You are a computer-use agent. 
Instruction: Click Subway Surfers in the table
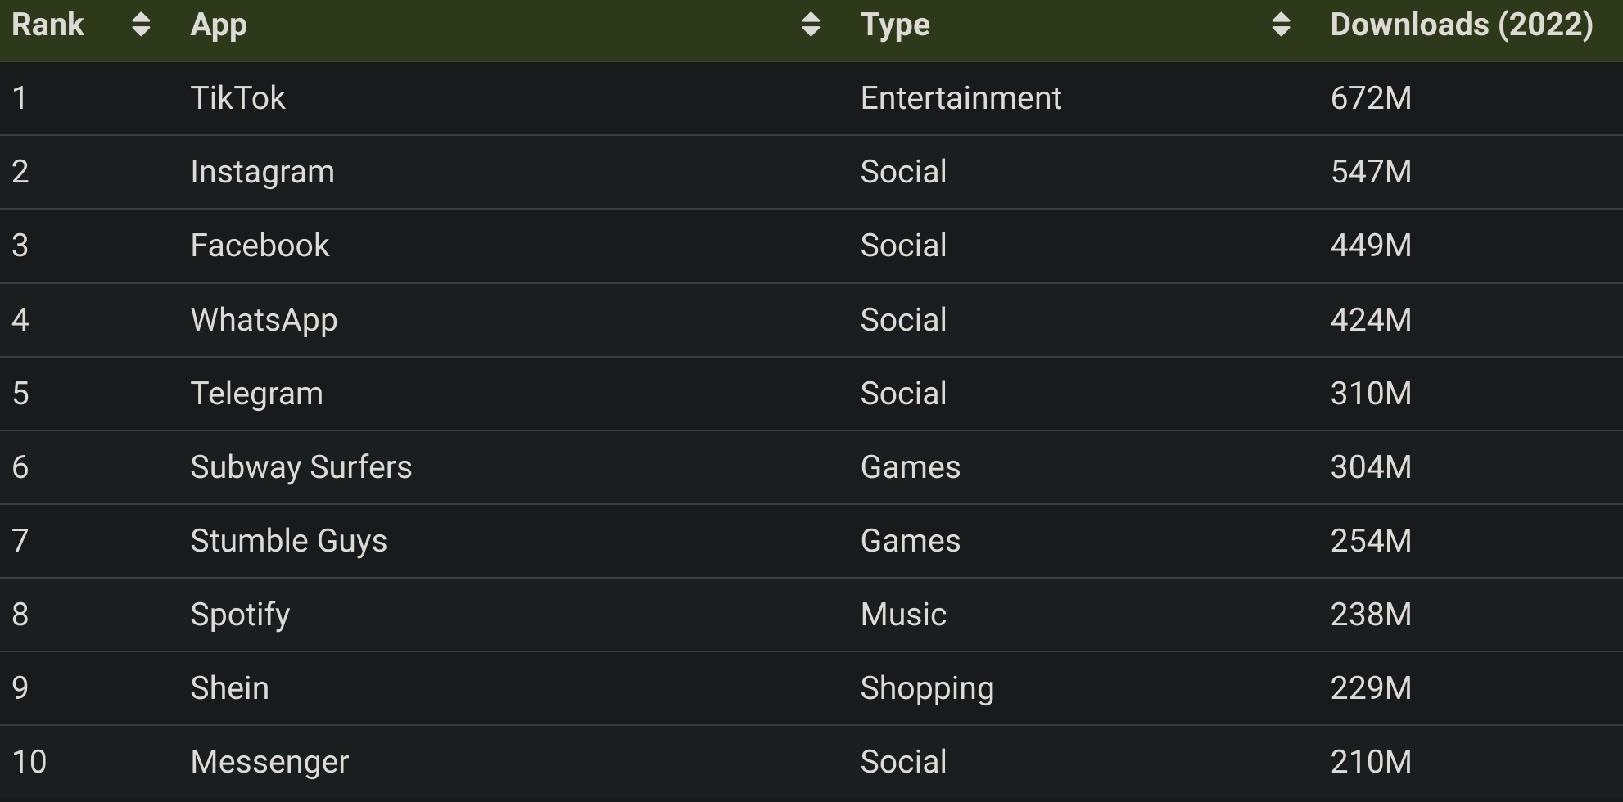(x=301, y=467)
